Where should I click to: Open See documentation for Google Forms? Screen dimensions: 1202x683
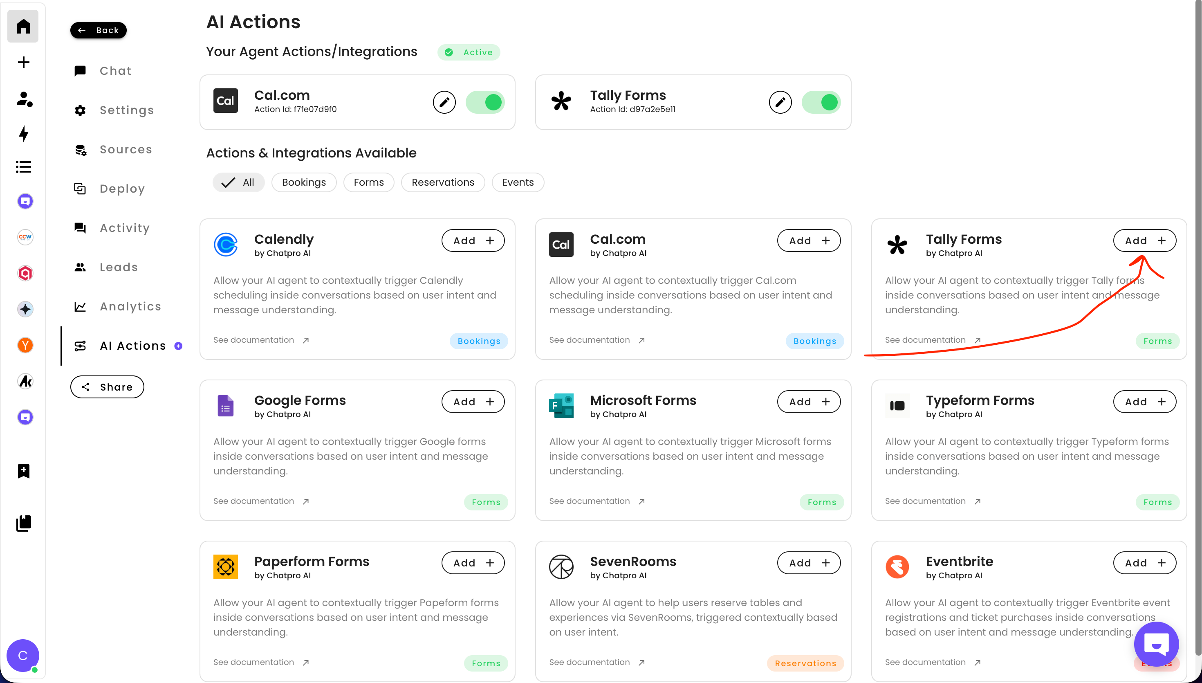[261, 501]
